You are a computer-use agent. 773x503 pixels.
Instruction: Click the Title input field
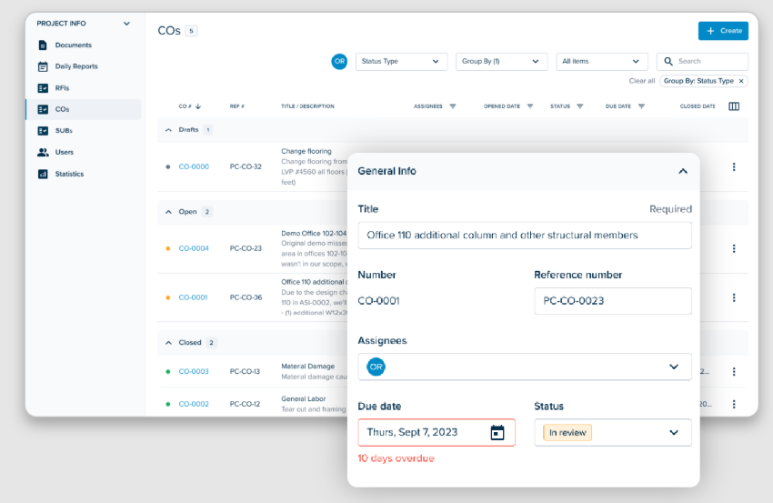click(525, 236)
